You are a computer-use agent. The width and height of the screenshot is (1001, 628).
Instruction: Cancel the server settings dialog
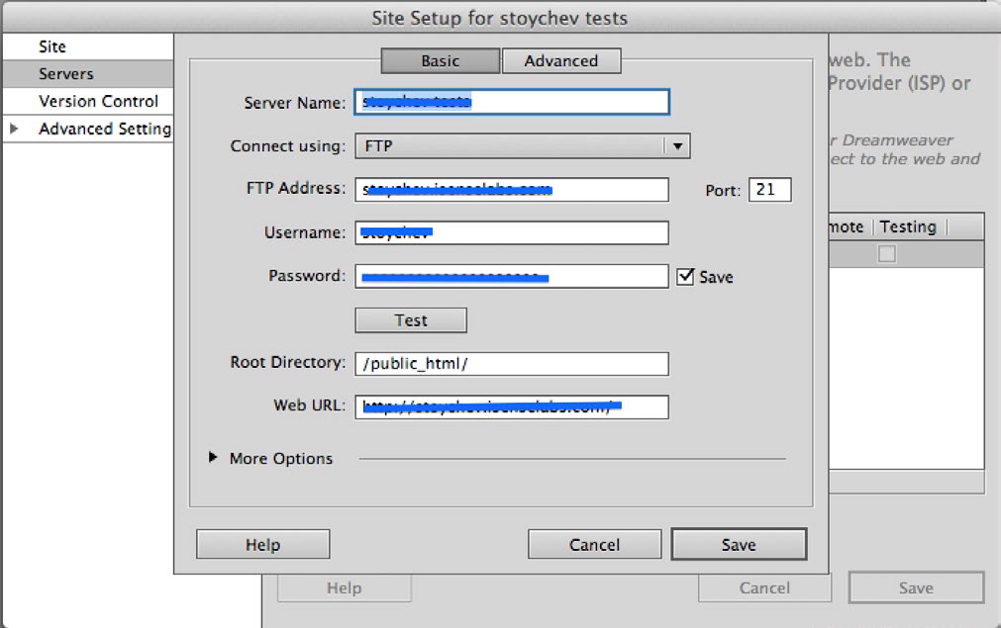point(594,545)
